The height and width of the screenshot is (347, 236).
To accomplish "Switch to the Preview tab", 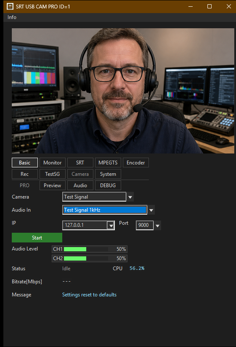I will click(53, 186).
